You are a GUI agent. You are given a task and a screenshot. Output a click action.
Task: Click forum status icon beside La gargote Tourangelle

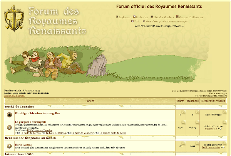(x=9, y=127)
